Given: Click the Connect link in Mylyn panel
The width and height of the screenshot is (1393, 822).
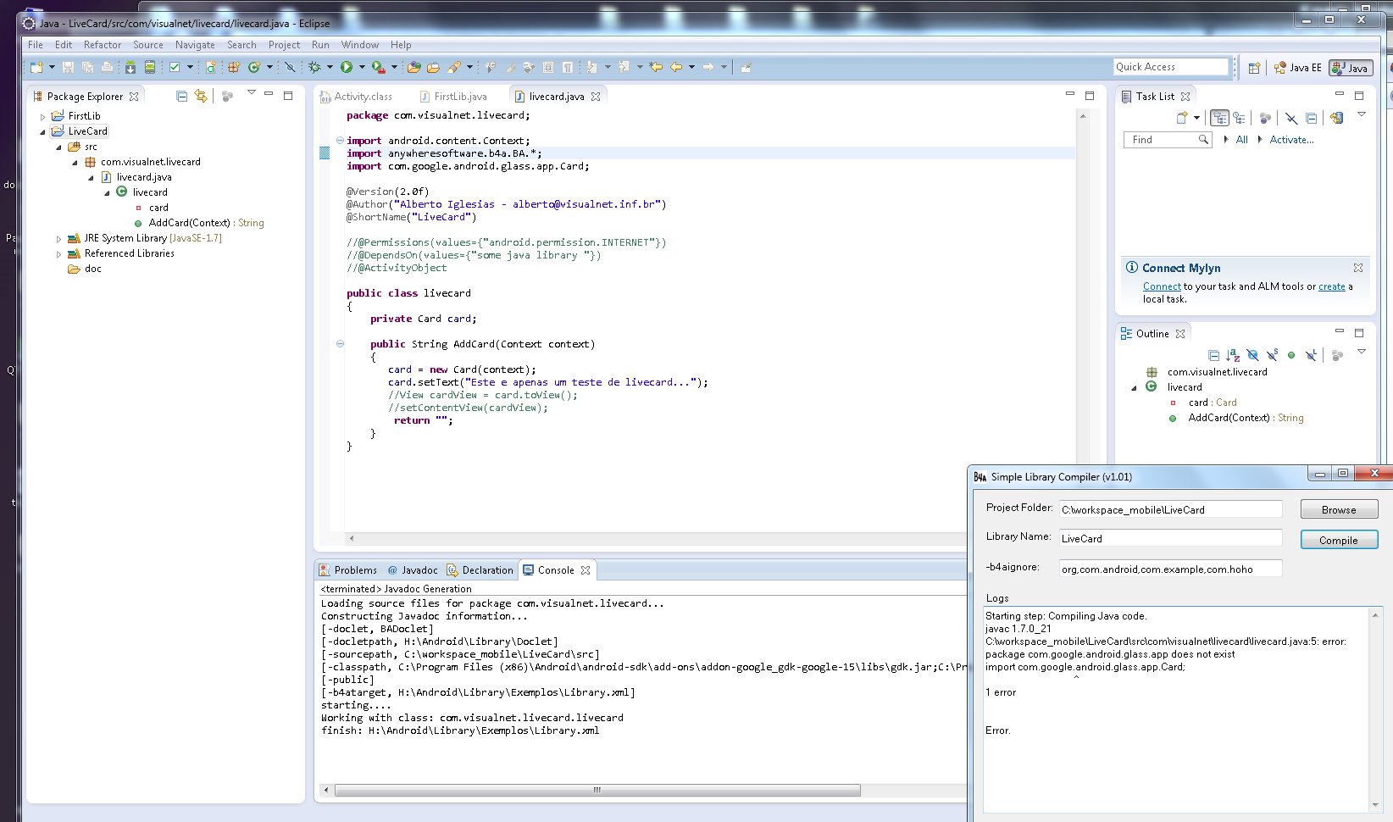Looking at the screenshot, I should pyautogui.click(x=1161, y=286).
